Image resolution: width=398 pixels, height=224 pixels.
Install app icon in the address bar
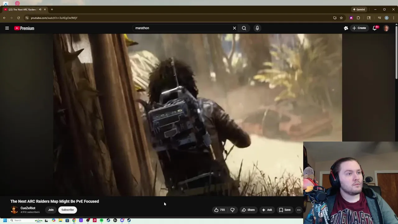[335, 18]
